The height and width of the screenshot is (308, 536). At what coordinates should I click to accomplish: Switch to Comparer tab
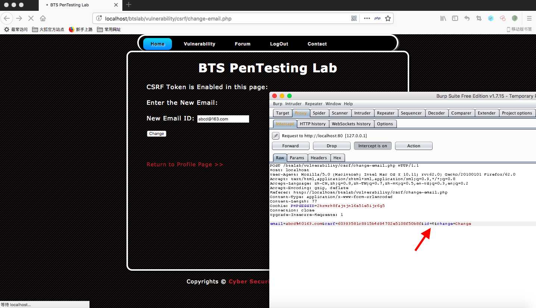coord(461,113)
